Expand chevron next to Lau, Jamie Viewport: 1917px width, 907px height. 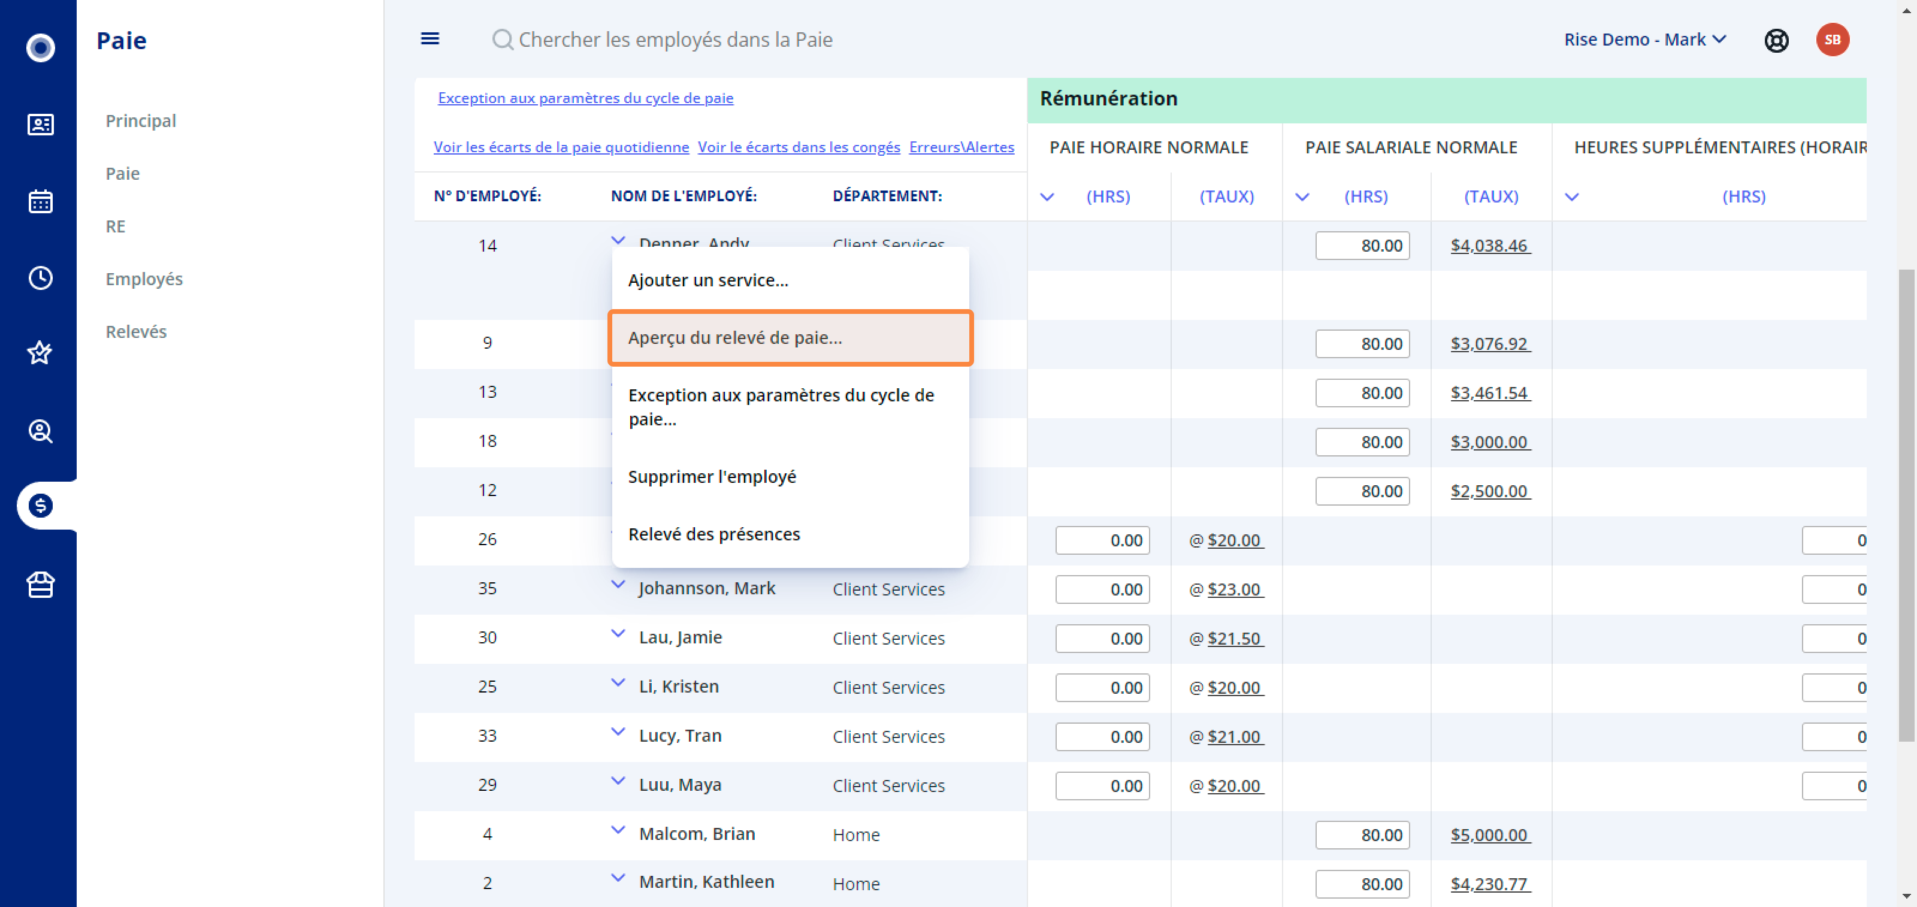coord(618,633)
